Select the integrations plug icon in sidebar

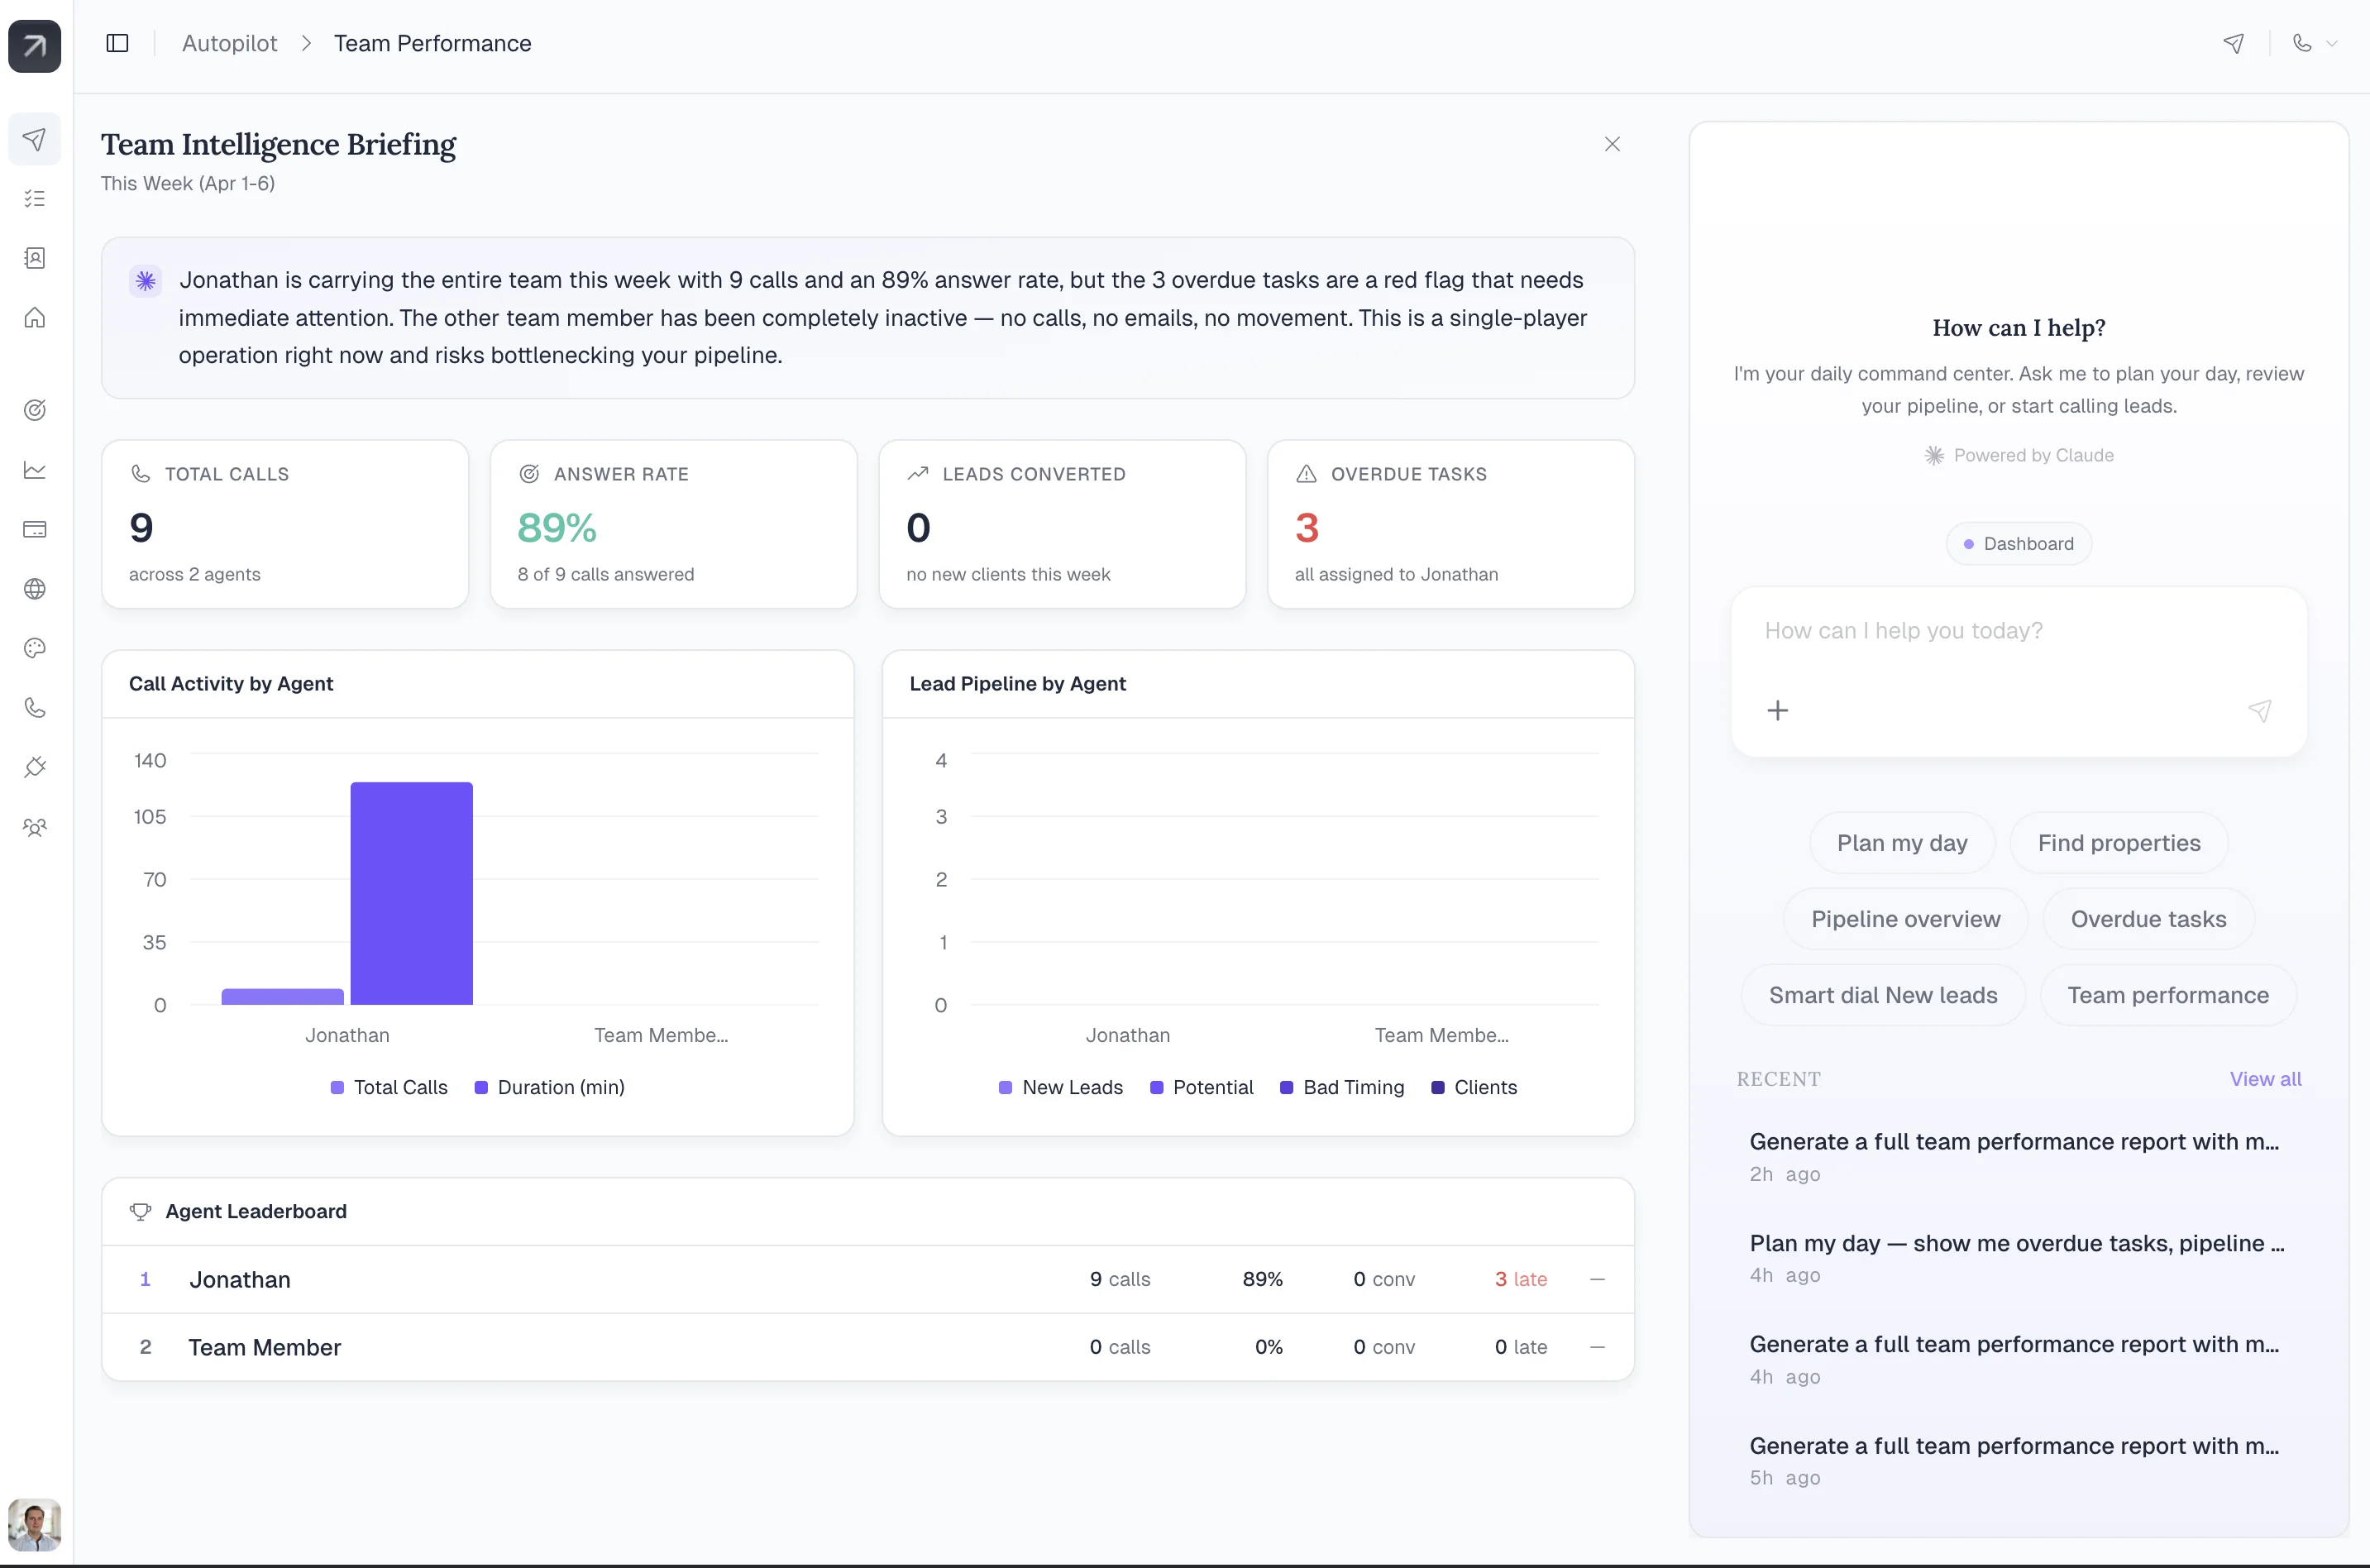[x=35, y=767]
